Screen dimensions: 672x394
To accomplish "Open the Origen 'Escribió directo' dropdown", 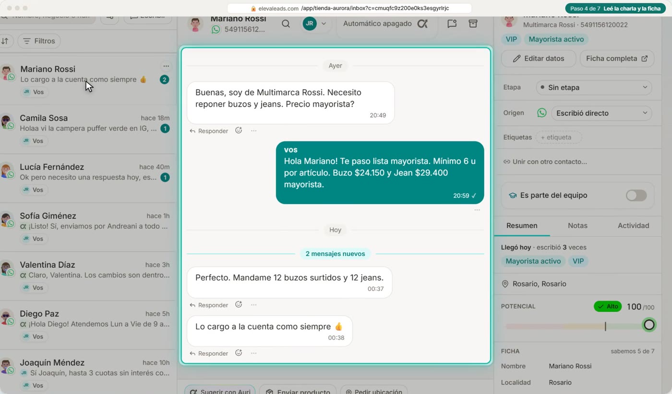I will click(601, 113).
